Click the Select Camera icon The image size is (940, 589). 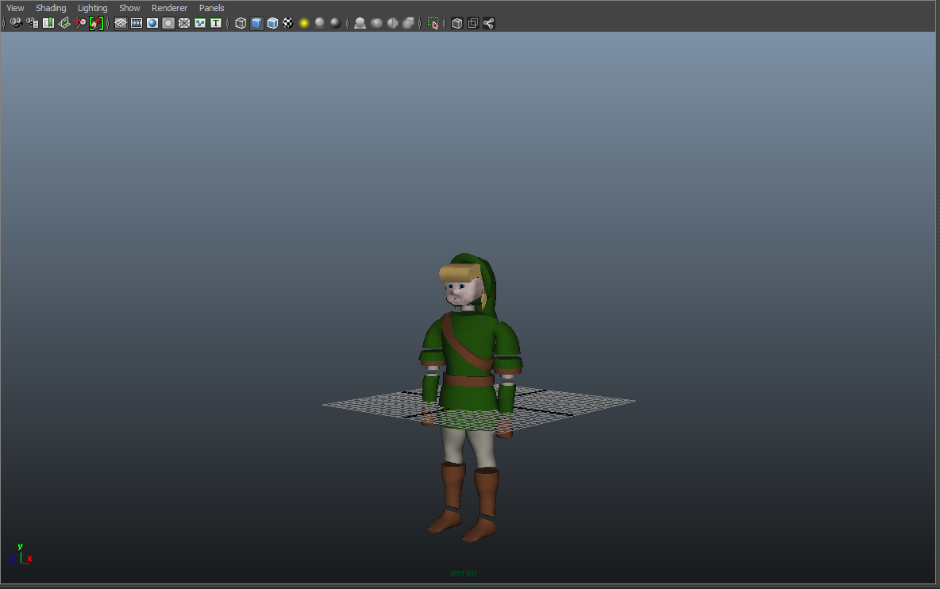coord(16,23)
